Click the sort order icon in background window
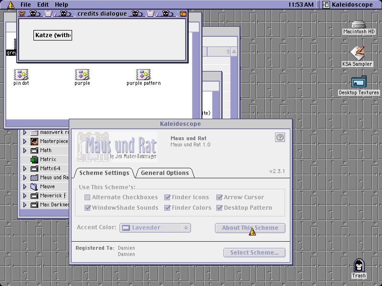The height and width of the screenshot is (286, 382). 234,51
